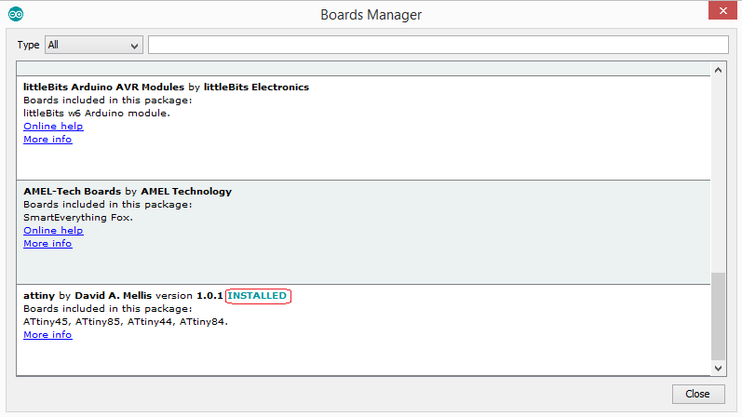The width and height of the screenshot is (742, 417).
Task: Open More info for littleBits Arduino AVR Modules
Action: 47,140
